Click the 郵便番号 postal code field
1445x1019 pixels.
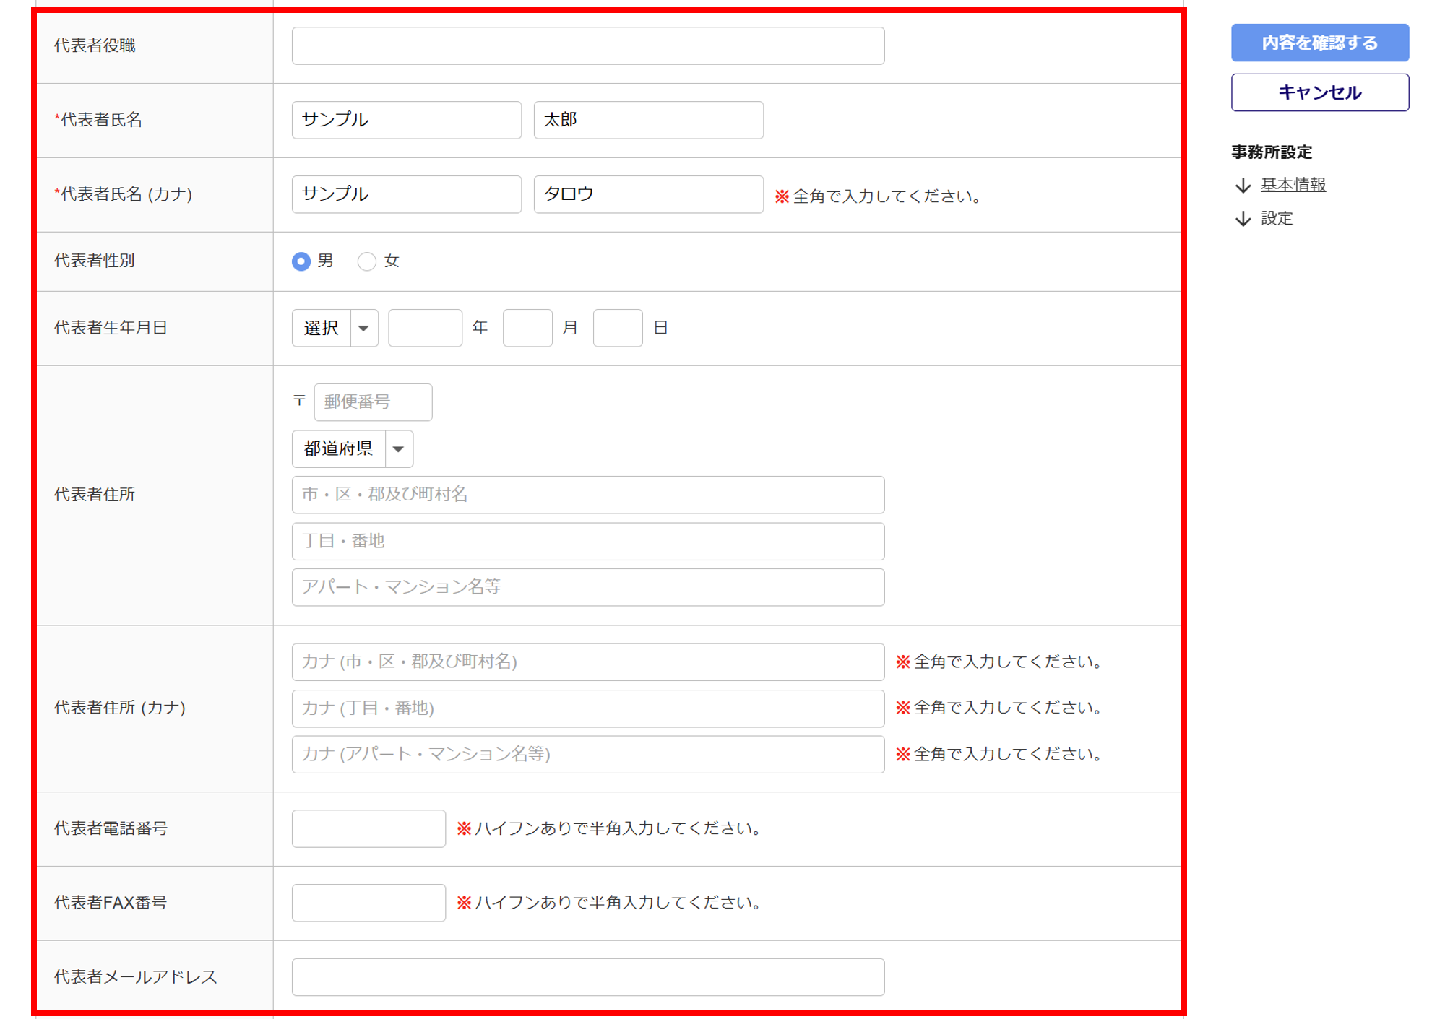pos(373,402)
